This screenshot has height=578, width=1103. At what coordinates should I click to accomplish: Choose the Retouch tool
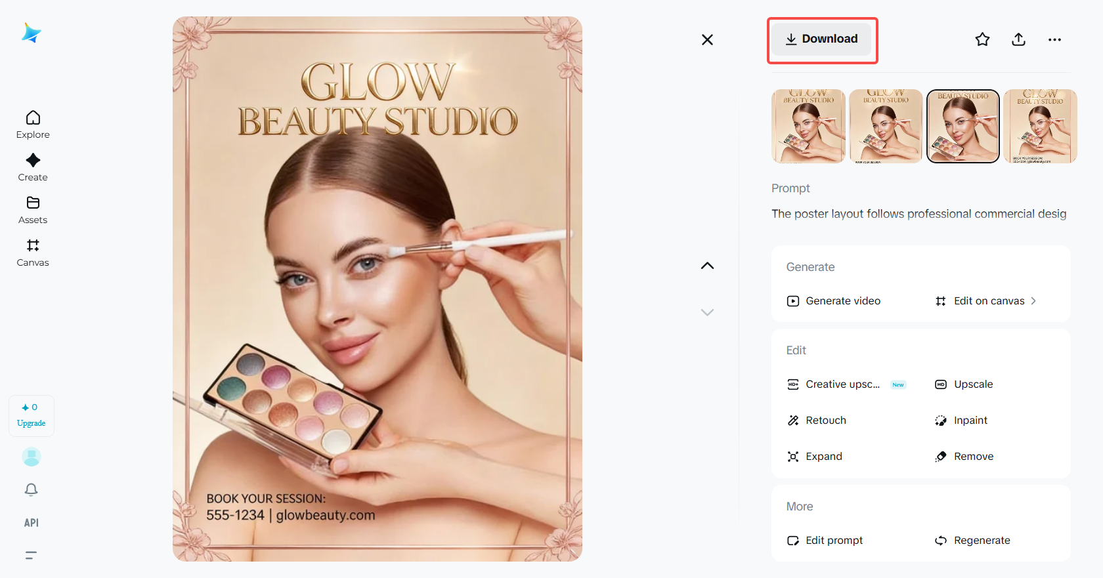click(817, 421)
